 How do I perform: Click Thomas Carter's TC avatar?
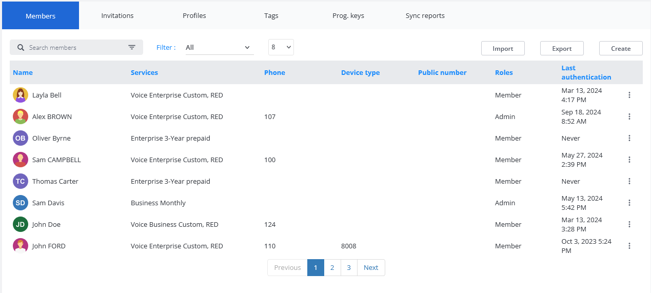(21, 181)
